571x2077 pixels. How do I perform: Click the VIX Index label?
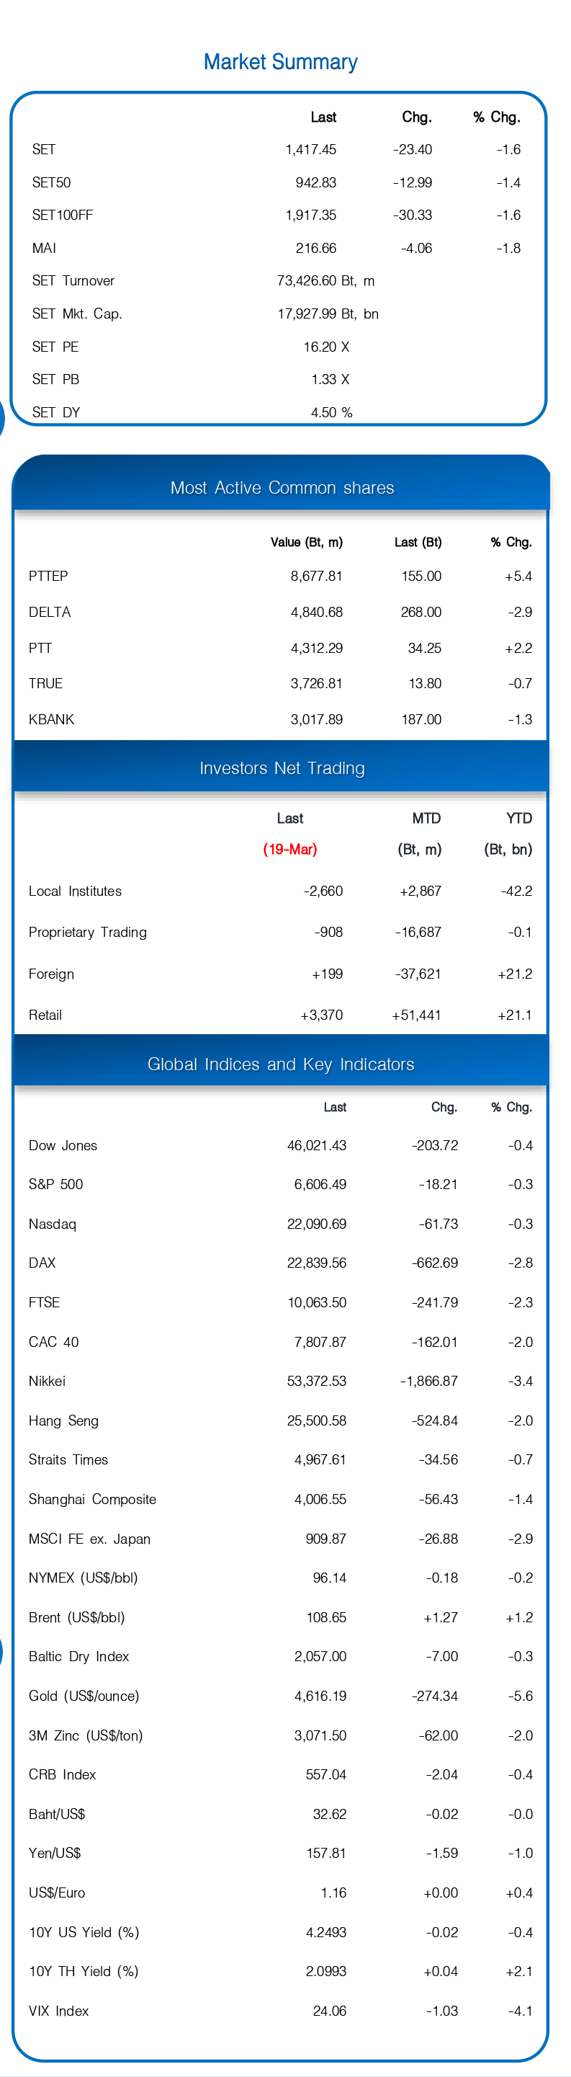pyautogui.click(x=59, y=2011)
